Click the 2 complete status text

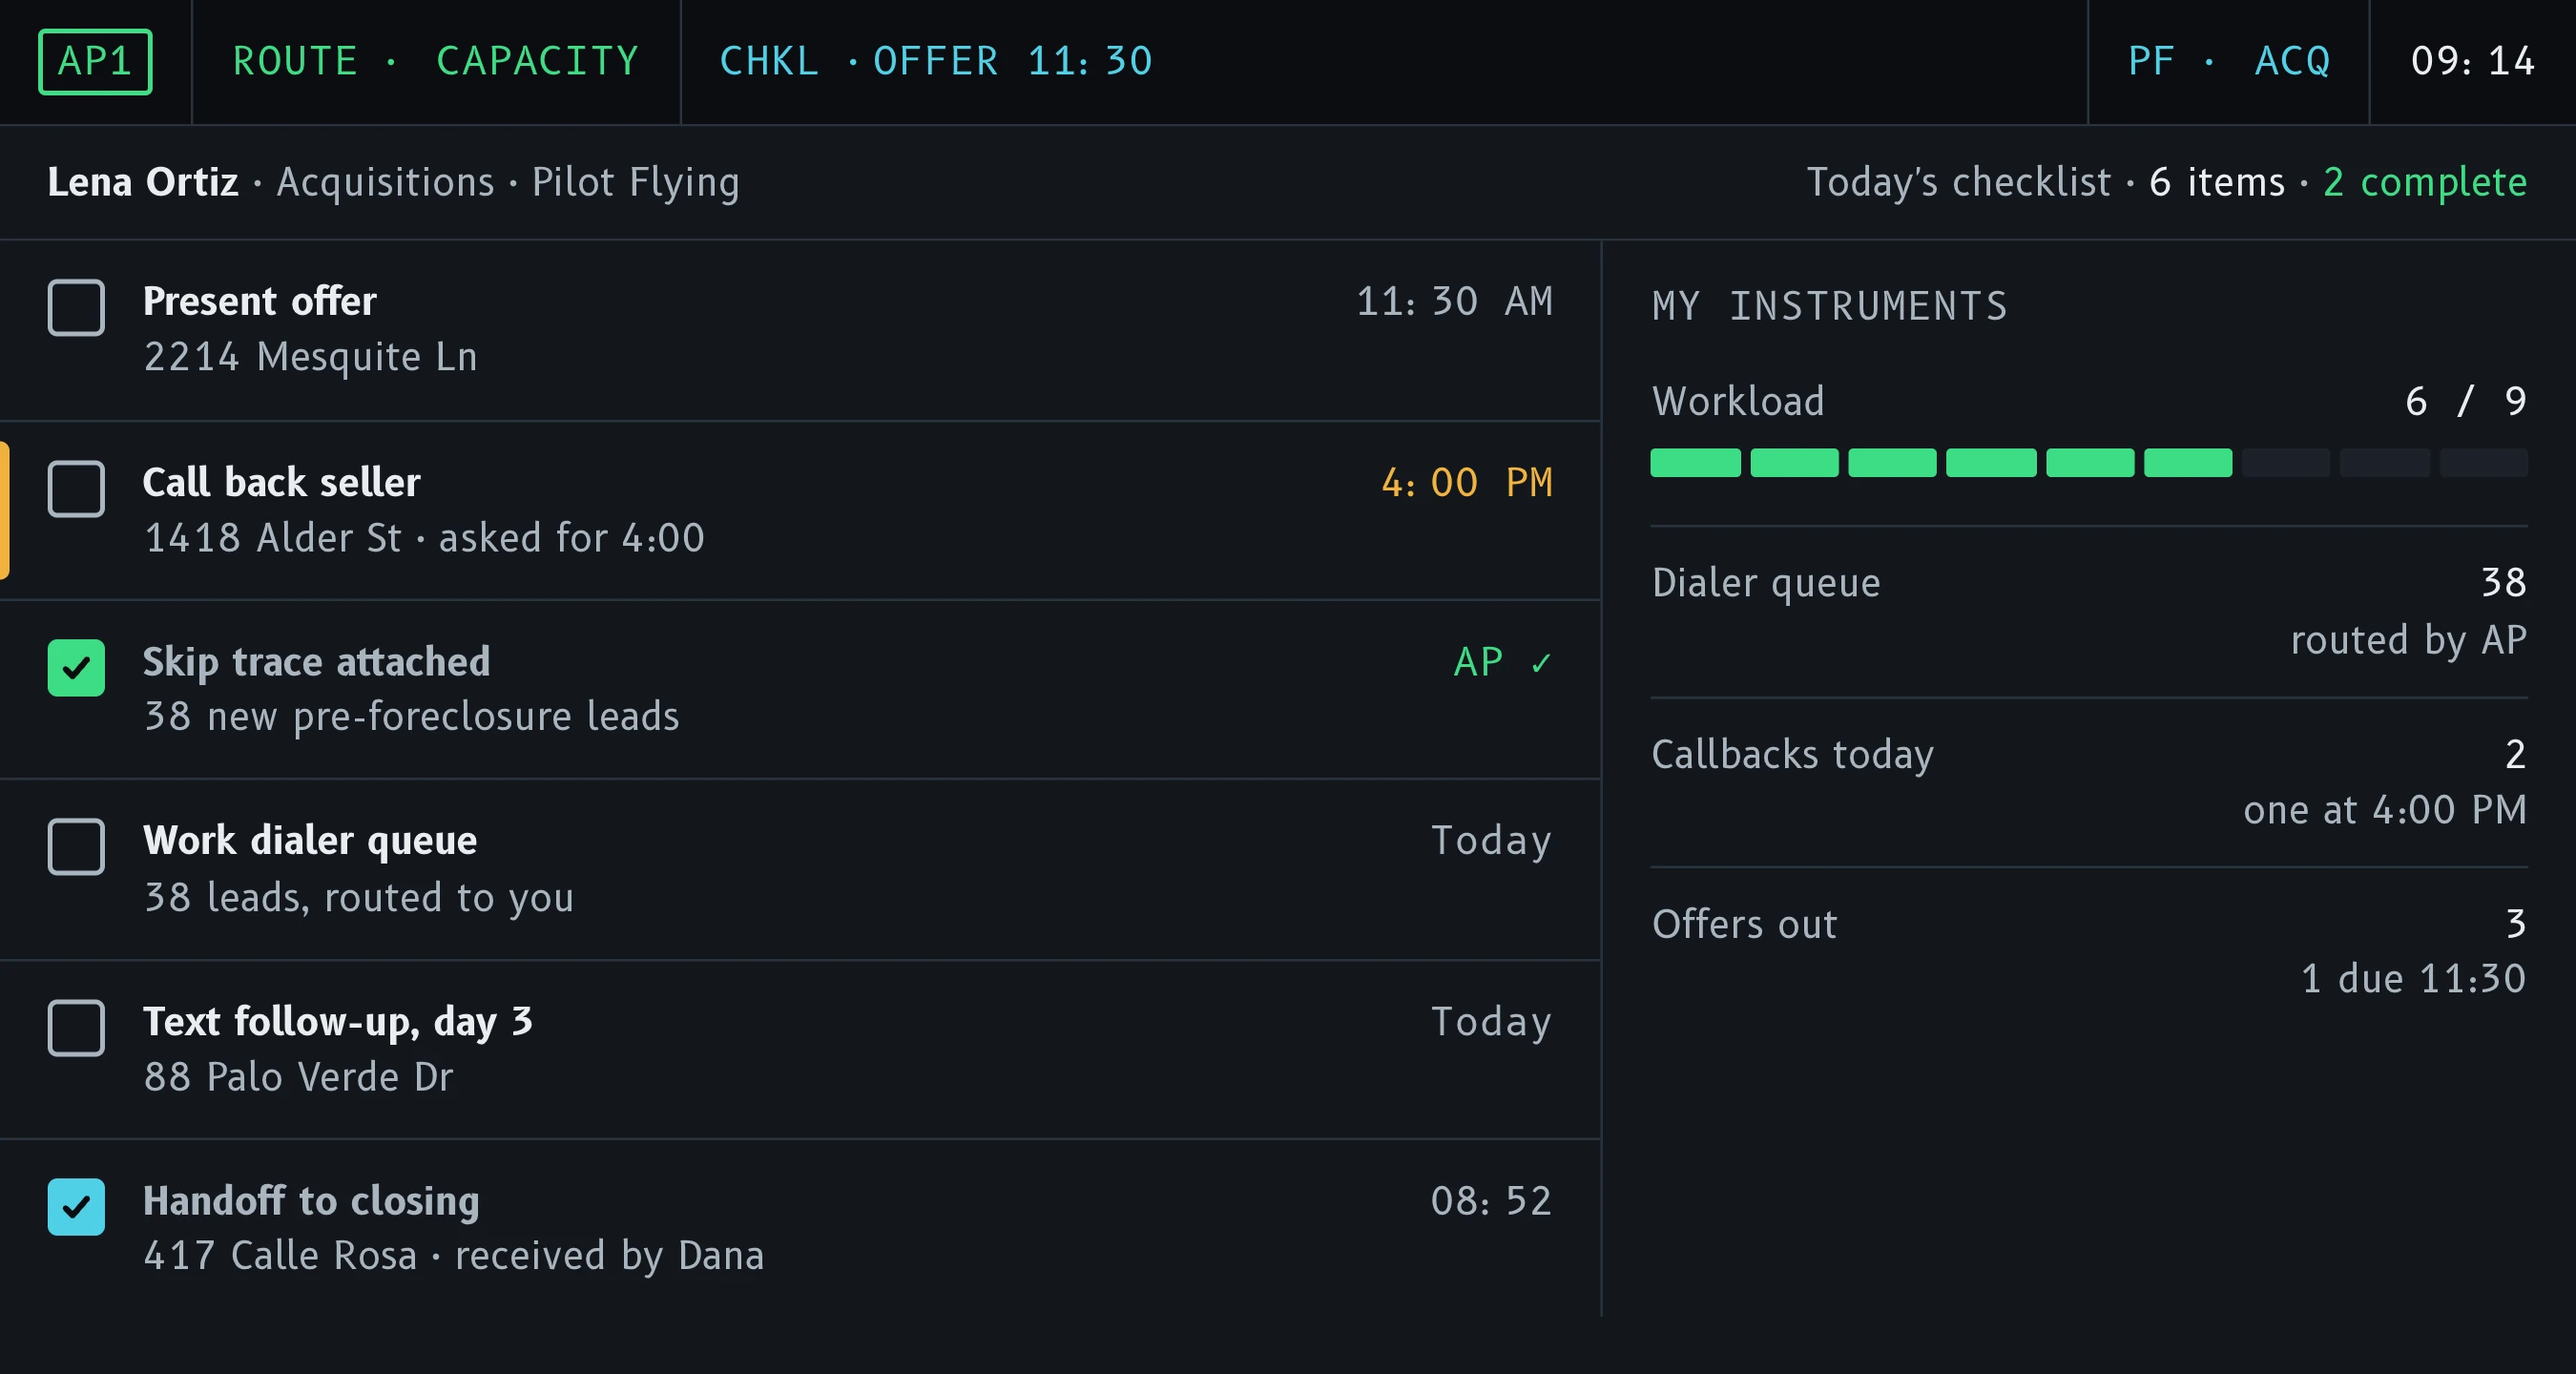(2425, 182)
